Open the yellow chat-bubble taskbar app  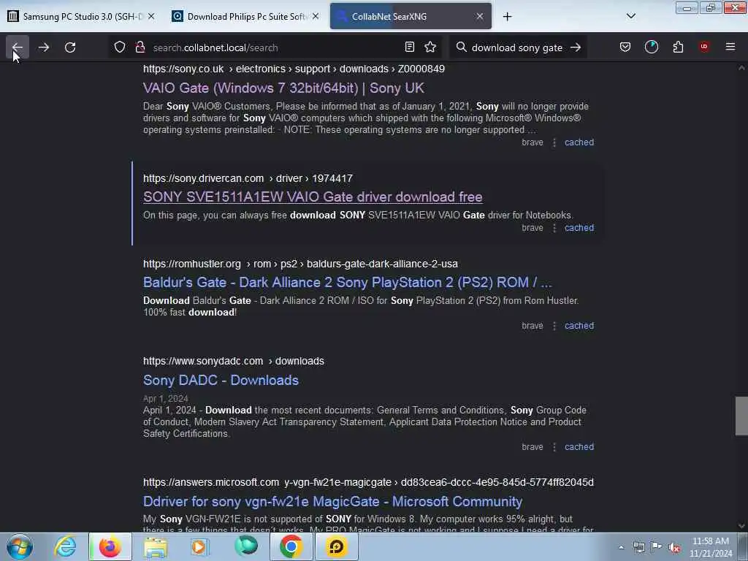click(x=336, y=546)
